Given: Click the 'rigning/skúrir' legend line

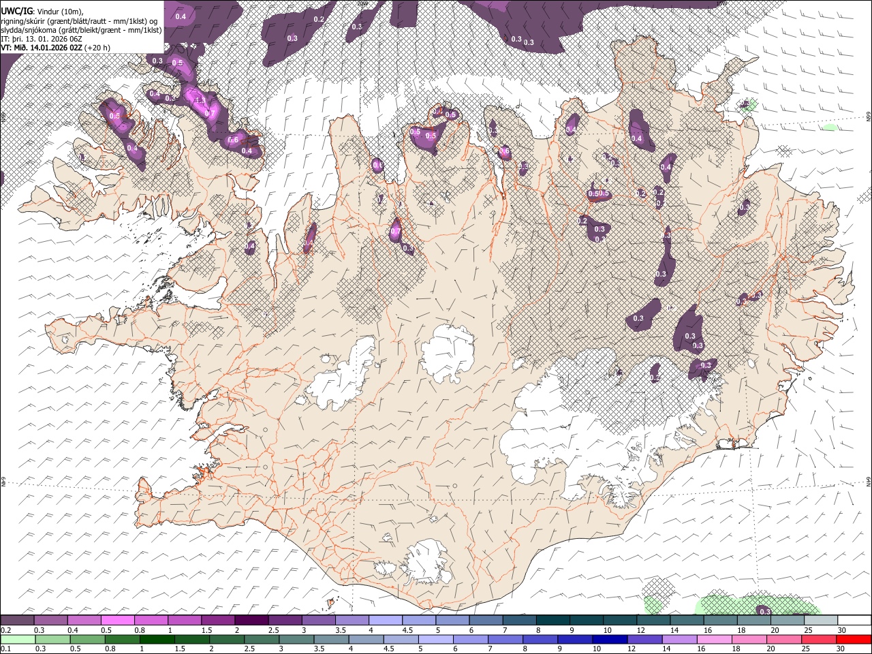Looking at the screenshot, I should 79,20.
